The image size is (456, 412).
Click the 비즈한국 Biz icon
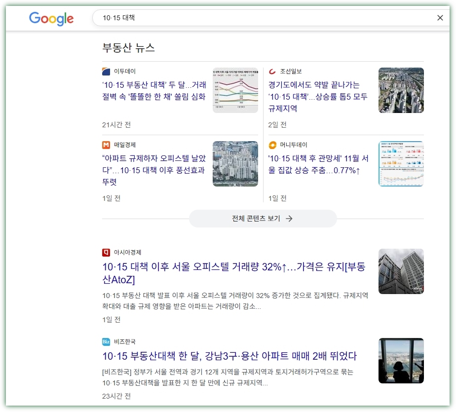click(106, 341)
